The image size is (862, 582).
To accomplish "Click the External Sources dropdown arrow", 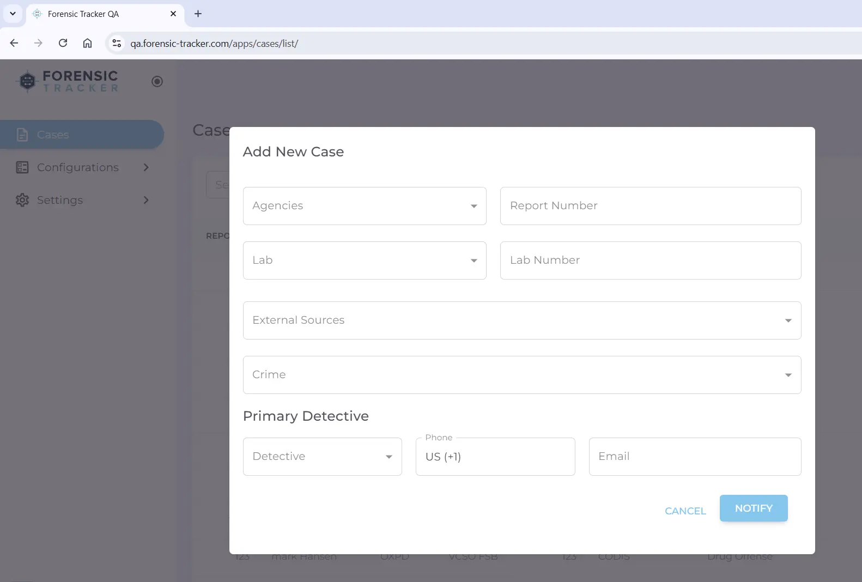I will point(788,320).
